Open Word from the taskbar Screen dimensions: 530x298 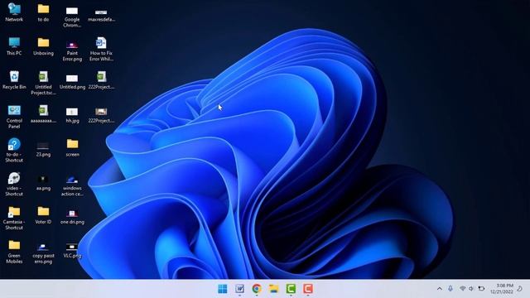(x=239, y=289)
